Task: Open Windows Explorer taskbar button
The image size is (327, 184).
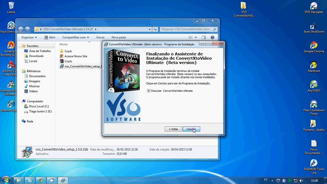Action: [x=19, y=180]
